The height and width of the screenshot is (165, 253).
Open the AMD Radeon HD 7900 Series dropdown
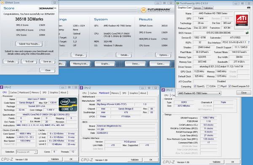click(x=199, y=93)
